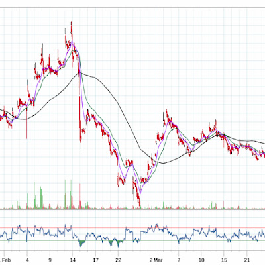Select the "15" date label in March
265x265 pixels.
(224, 260)
